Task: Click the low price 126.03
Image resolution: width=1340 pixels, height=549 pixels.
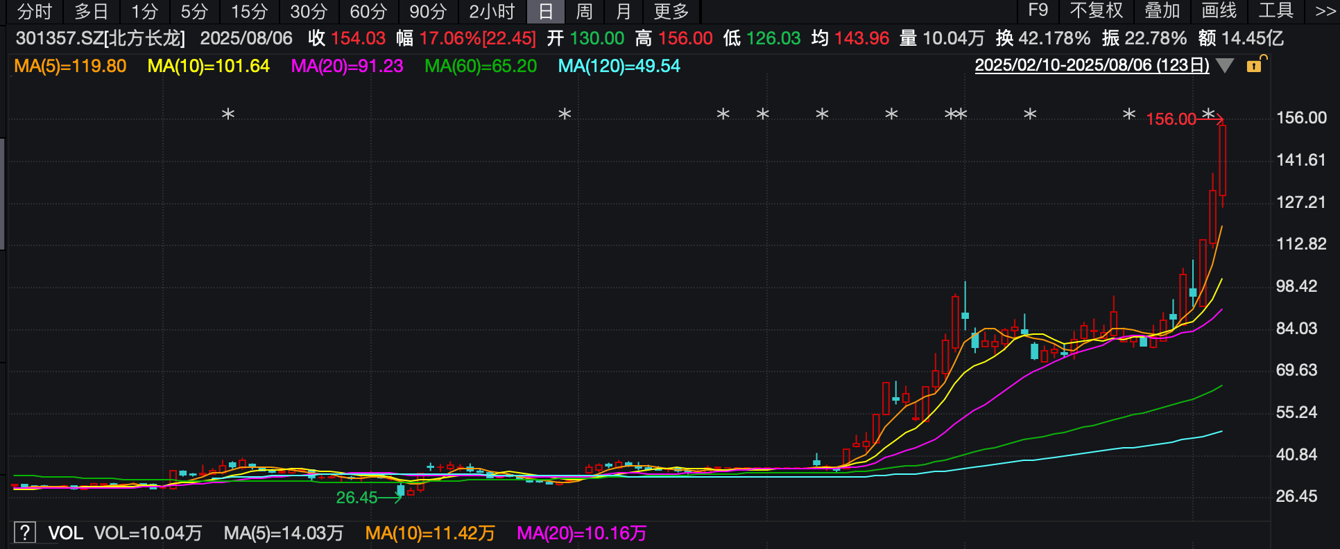Action: [x=773, y=38]
